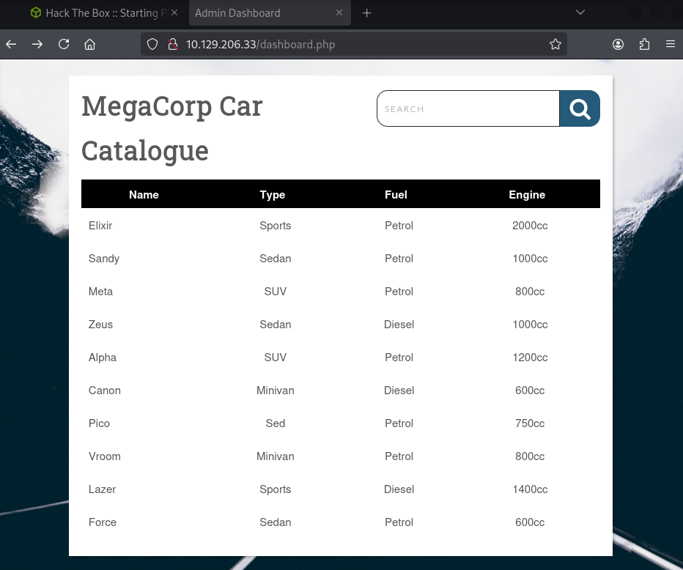Select the Alpha name cell
The width and height of the screenshot is (683, 570).
(x=103, y=358)
